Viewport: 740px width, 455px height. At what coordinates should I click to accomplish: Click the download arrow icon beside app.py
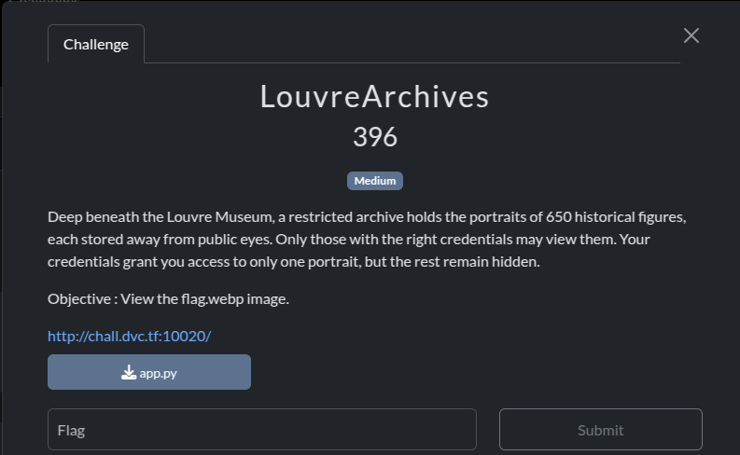click(129, 373)
